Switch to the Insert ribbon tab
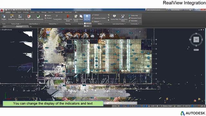This screenshot has width=206, height=116. pyautogui.click(x=19, y=12)
